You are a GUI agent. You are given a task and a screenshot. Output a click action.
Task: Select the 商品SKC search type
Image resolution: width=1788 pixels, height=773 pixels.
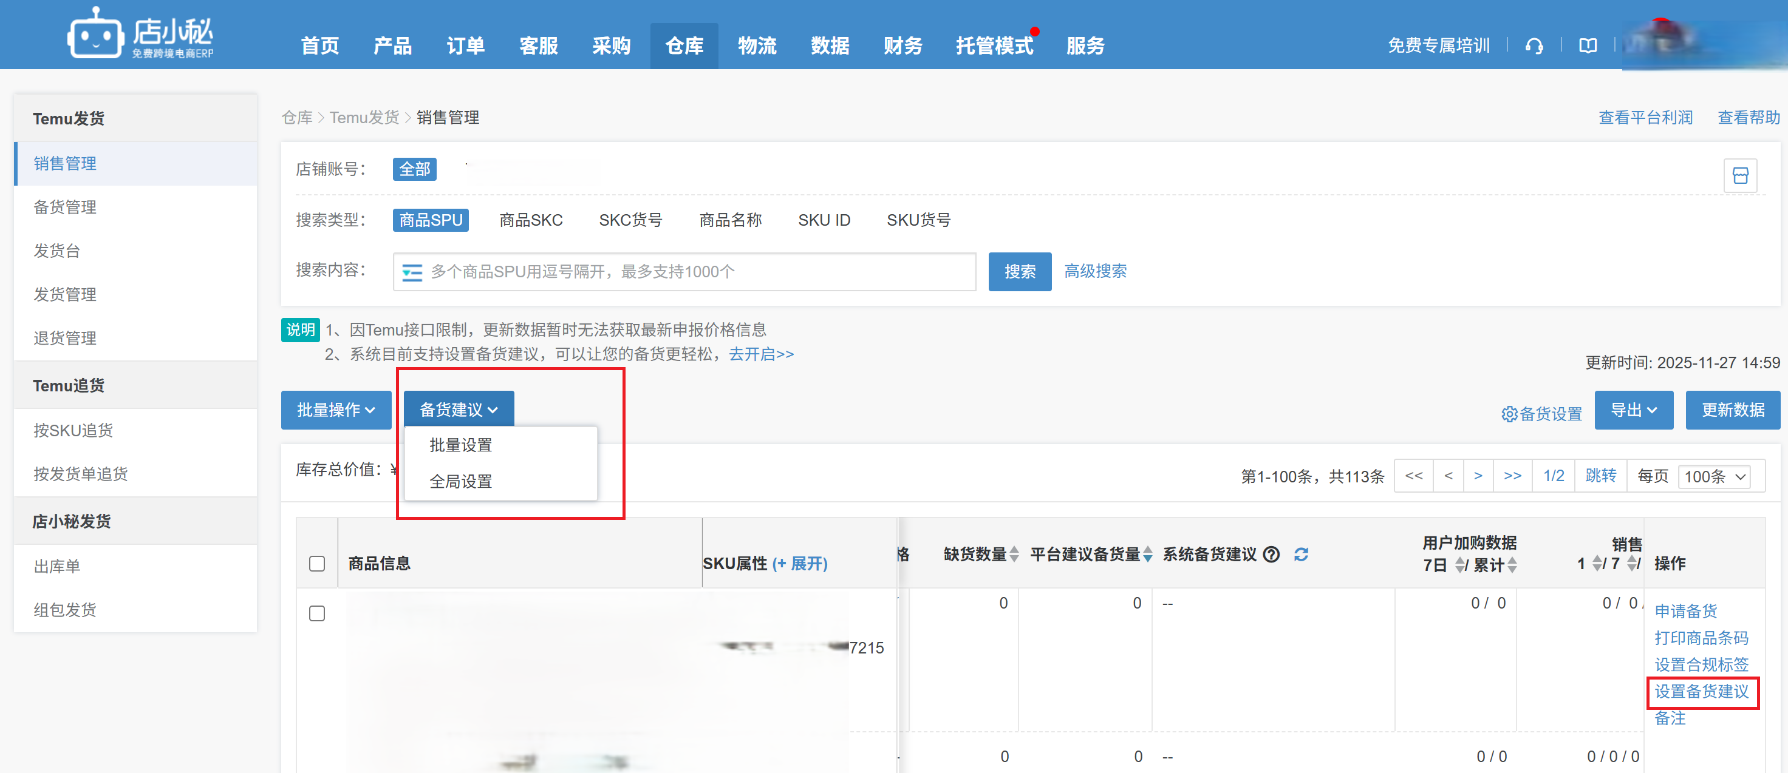point(530,220)
